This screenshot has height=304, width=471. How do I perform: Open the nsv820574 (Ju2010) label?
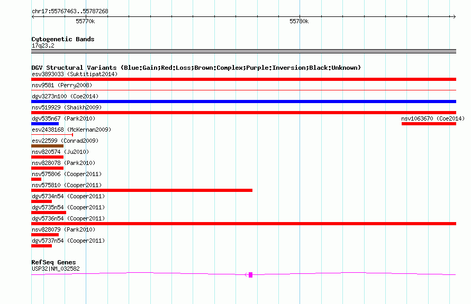[x=60, y=152]
